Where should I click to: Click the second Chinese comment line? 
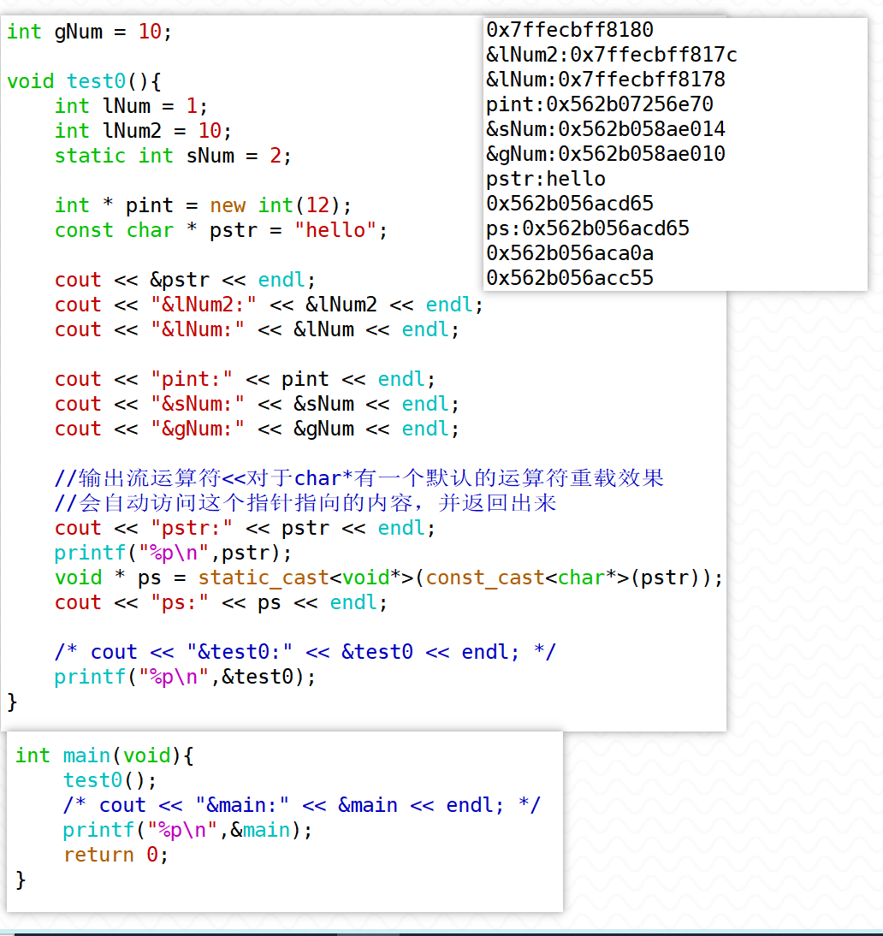[x=305, y=503]
